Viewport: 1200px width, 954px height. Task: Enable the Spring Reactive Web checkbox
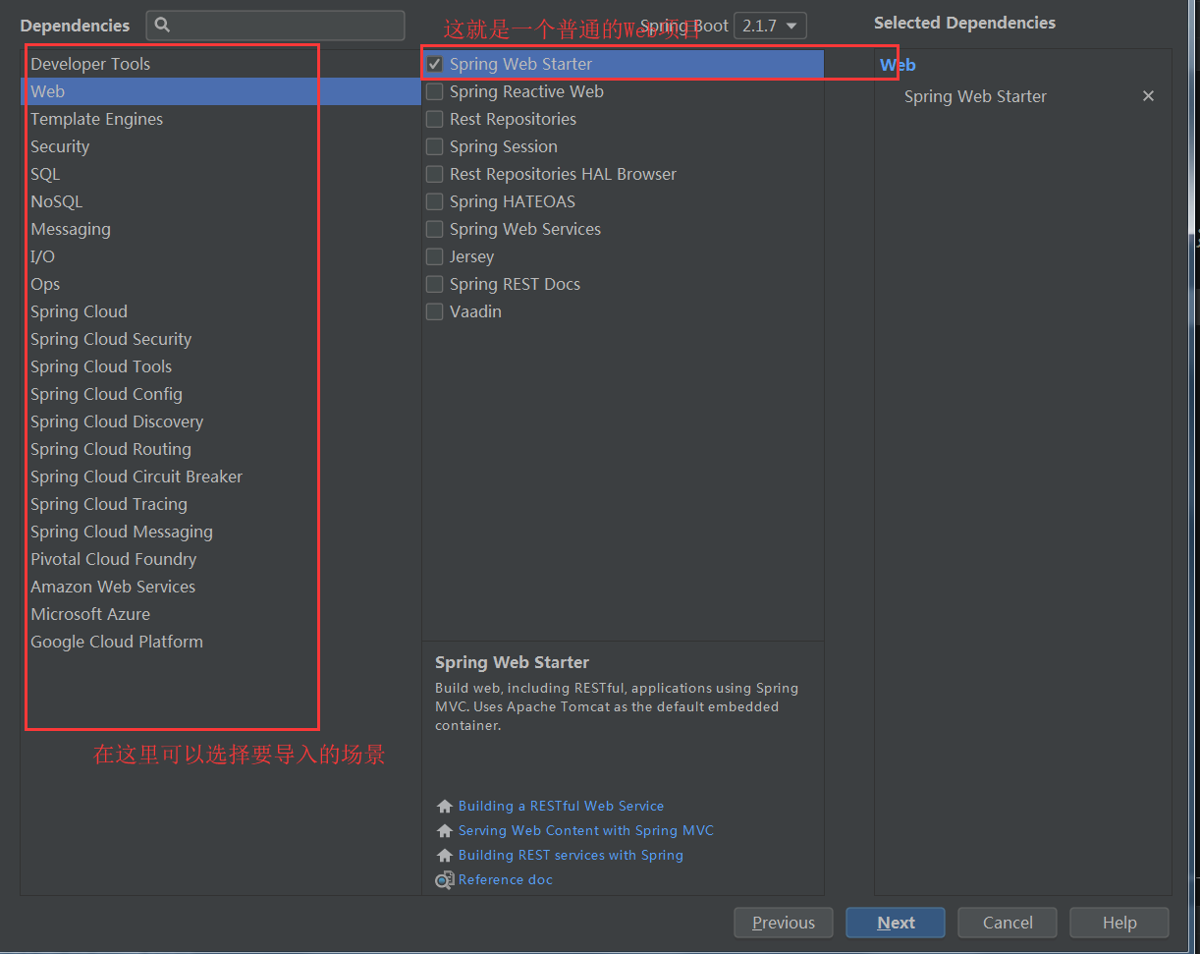[x=435, y=91]
